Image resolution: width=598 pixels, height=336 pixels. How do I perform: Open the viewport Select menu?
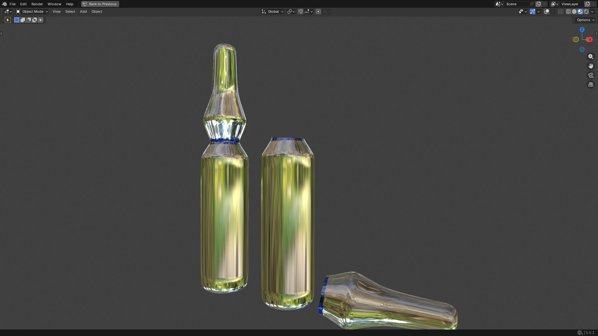(x=70, y=12)
